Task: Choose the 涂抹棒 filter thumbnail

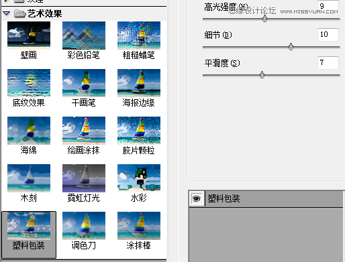Action: point(139,226)
